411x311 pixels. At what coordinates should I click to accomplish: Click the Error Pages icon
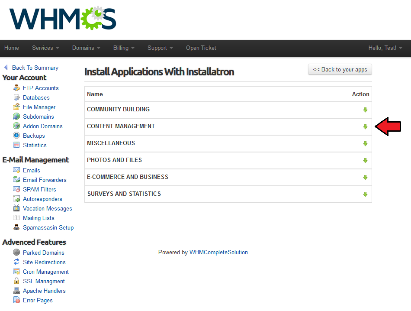tap(16, 300)
